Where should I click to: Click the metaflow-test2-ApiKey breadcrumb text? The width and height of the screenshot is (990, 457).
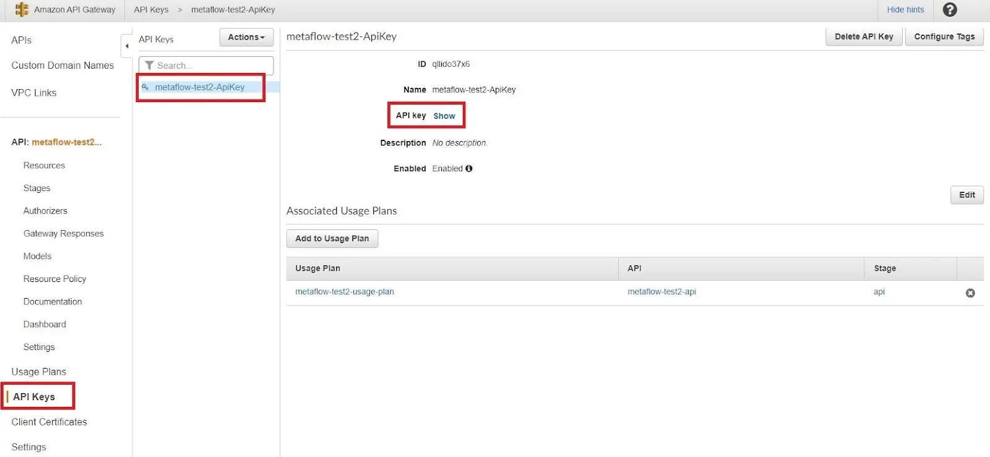pos(233,9)
